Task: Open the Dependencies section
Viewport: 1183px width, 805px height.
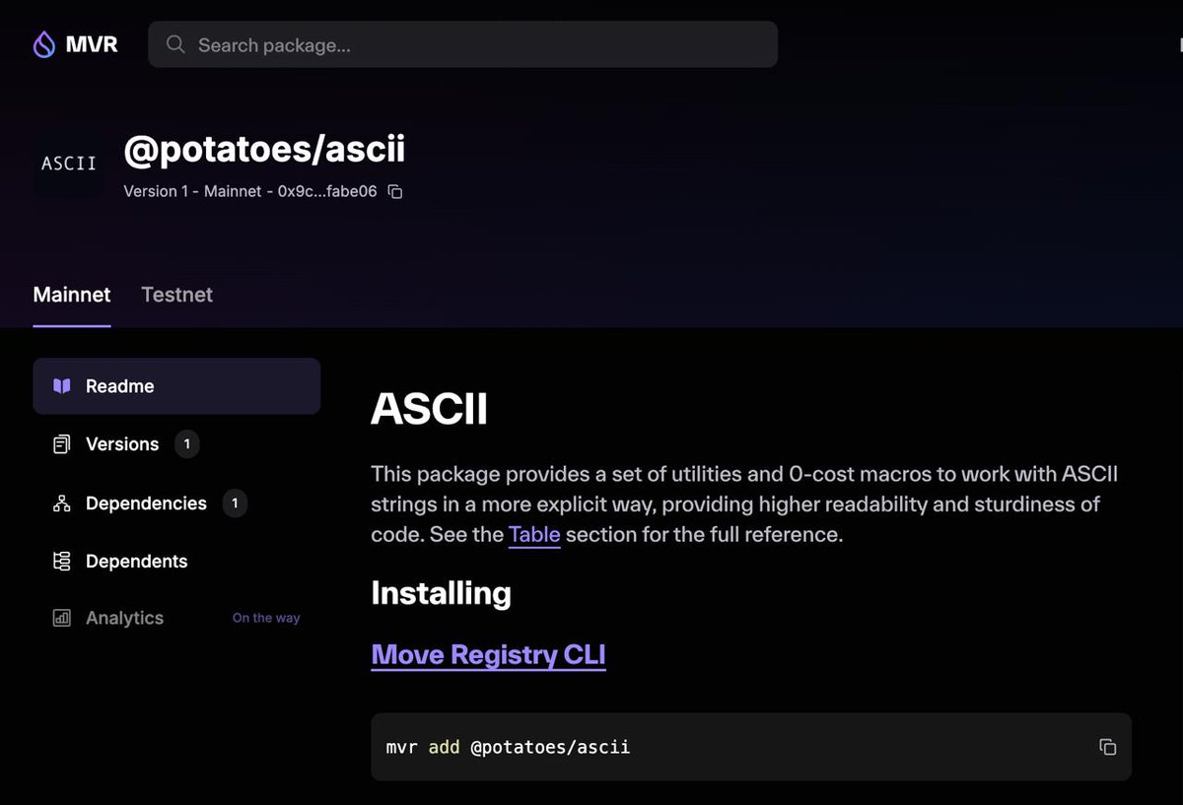Action: tap(176, 503)
